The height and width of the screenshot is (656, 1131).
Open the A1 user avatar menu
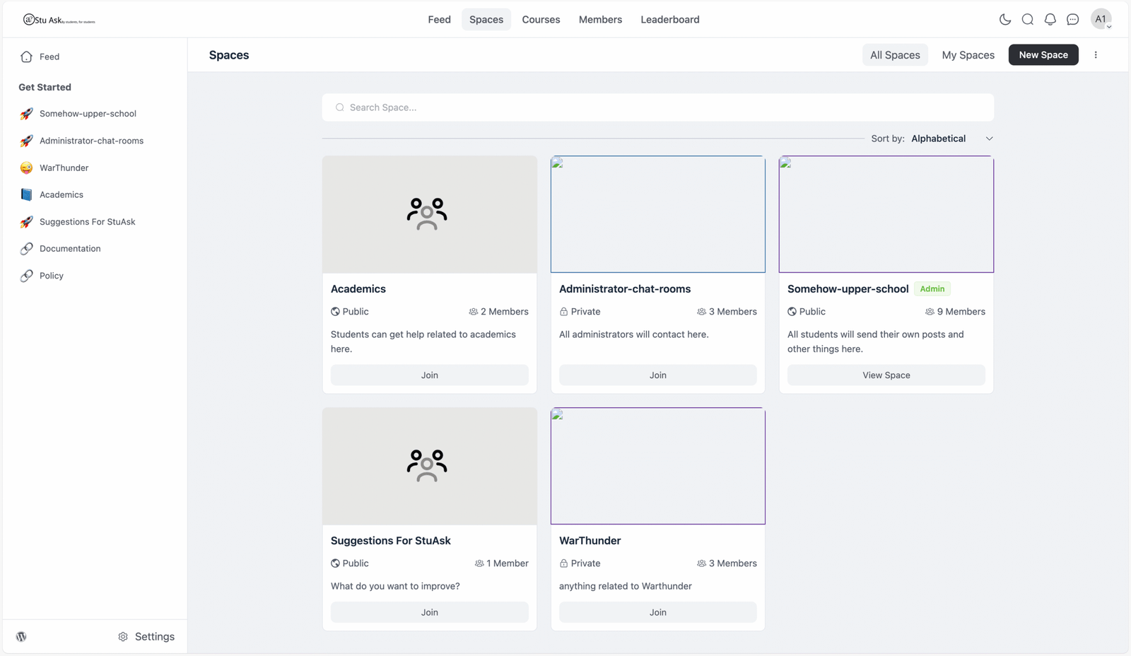click(1101, 20)
